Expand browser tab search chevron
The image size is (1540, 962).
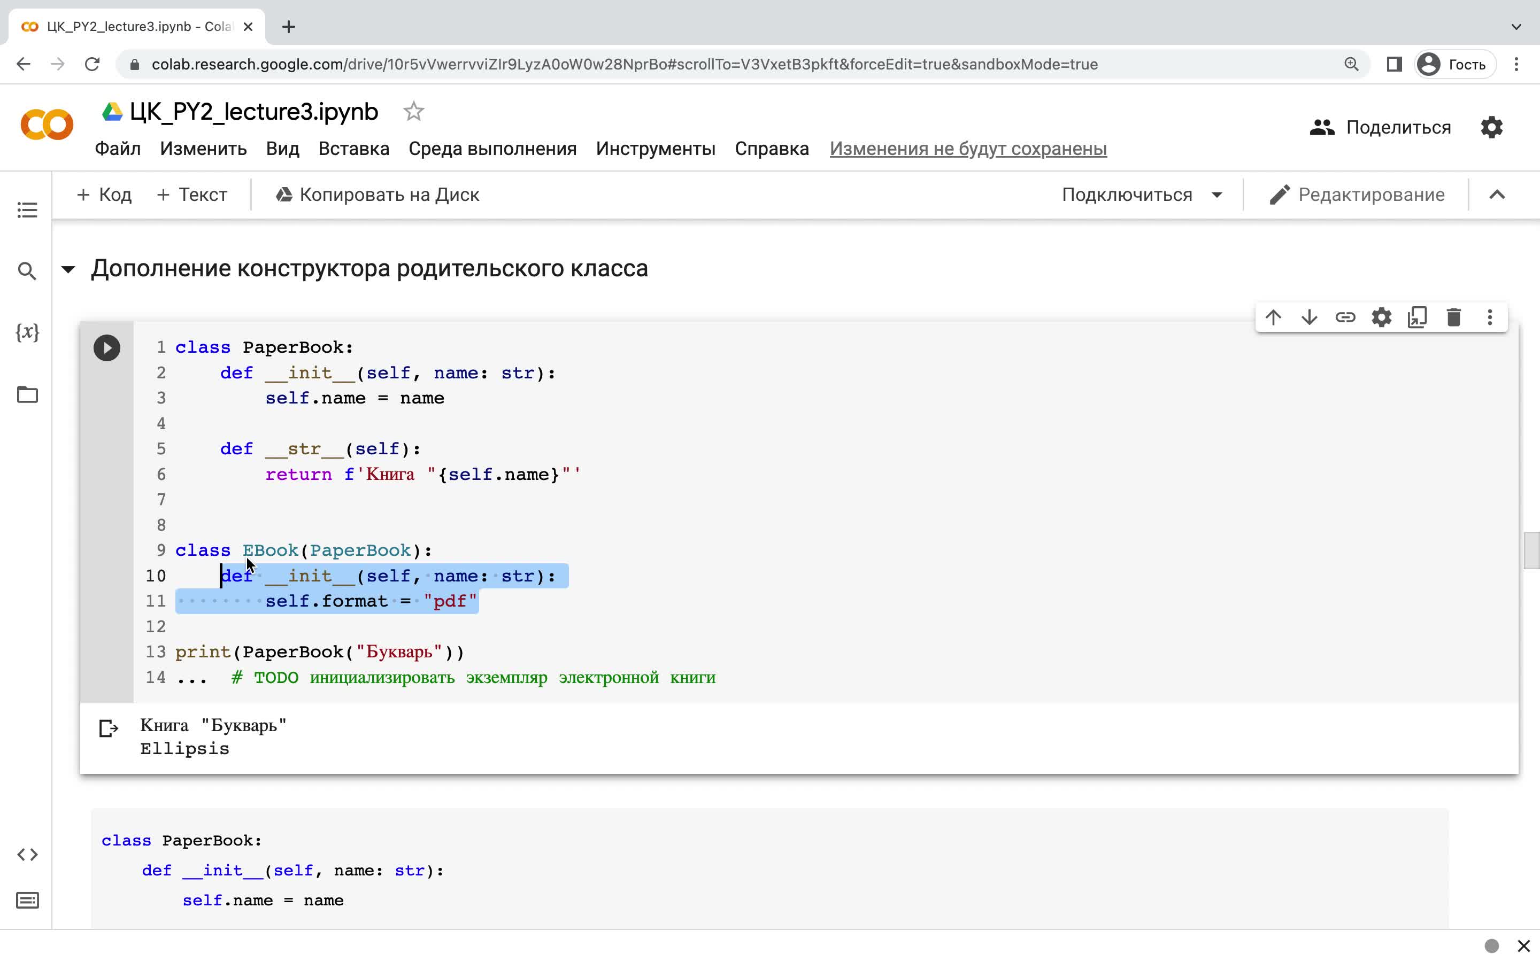tap(1516, 27)
